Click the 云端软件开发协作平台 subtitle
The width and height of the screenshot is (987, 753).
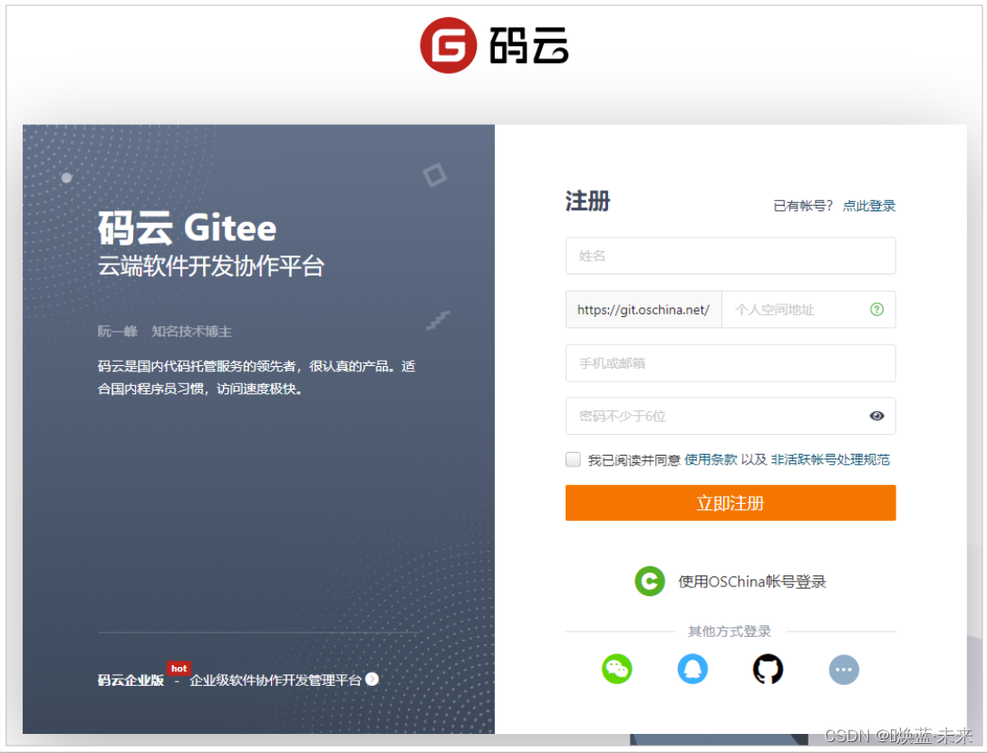[211, 266]
